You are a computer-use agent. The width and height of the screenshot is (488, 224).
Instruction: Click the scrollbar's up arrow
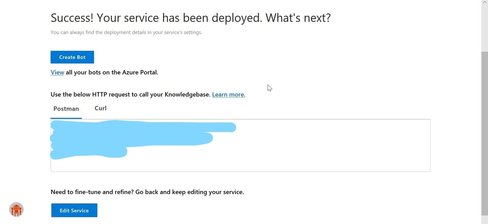(484, 3)
